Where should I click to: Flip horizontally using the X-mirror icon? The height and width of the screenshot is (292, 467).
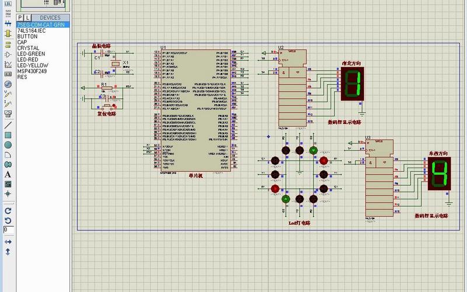click(x=8, y=242)
